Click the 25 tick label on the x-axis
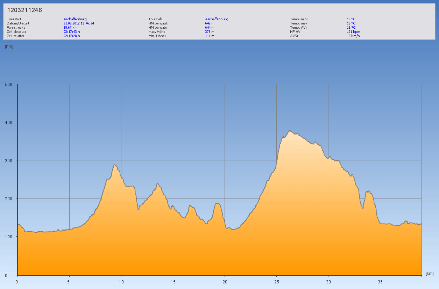This screenshot has height=289, width=439. tap(276, 282)
